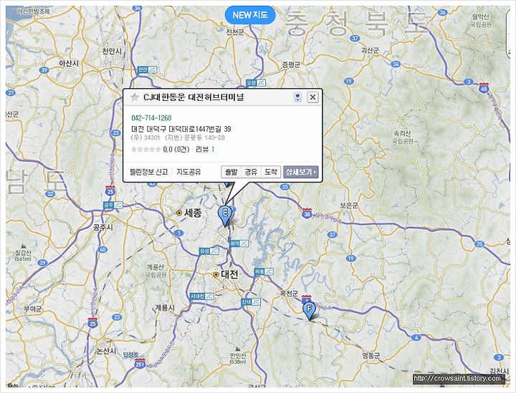Click the 보은군 label

click(349, 205)
